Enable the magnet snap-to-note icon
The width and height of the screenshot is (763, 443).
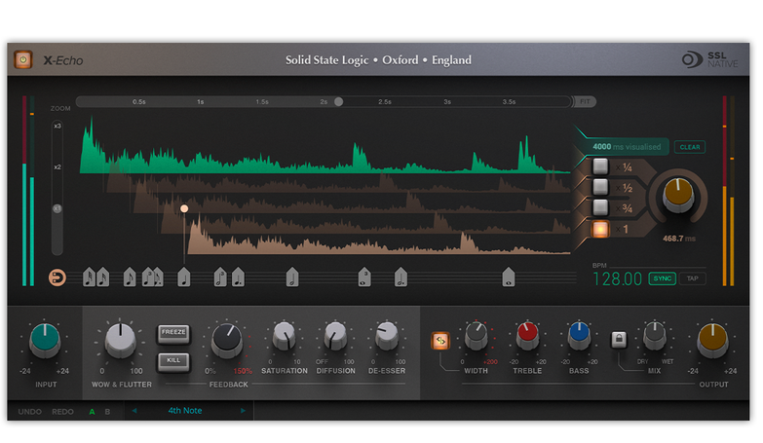(x=57, y=277)
